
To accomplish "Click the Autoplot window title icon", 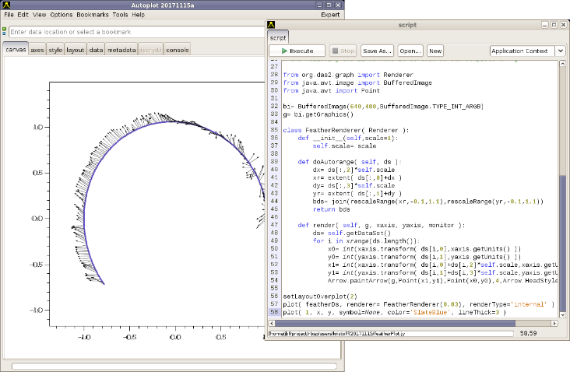I will (6, 5).
